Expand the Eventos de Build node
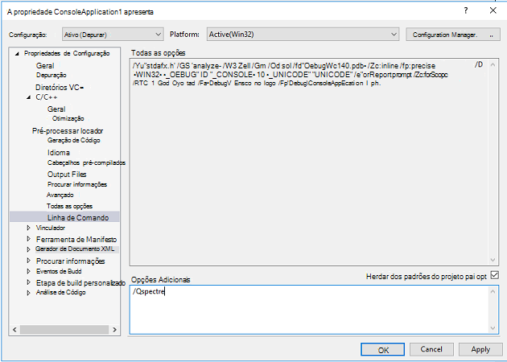 pyautogui.click(x=29, y=271)
